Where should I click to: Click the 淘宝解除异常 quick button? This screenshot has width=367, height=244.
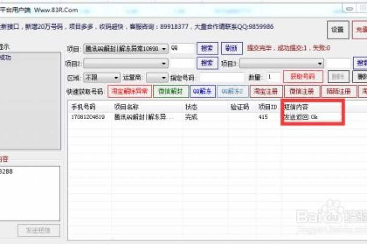pyautogui.click(x=130, y=91)
